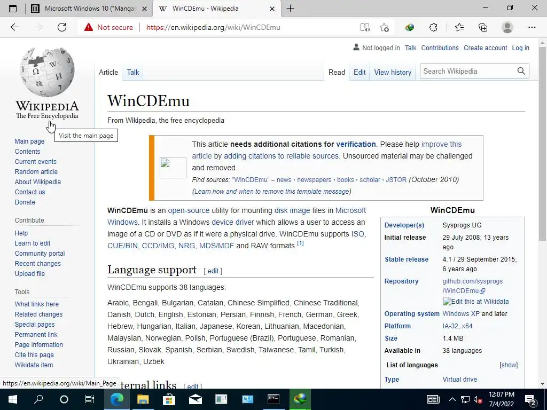The height and width of the screenshot is (410, 547).
Task: Open the Mail app on the taskbar
Action: tap(196, 399)
